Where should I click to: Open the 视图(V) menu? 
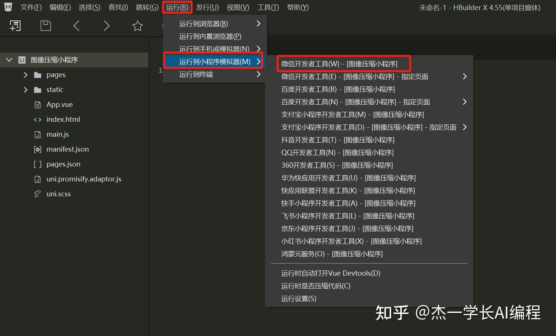(238, 7)
